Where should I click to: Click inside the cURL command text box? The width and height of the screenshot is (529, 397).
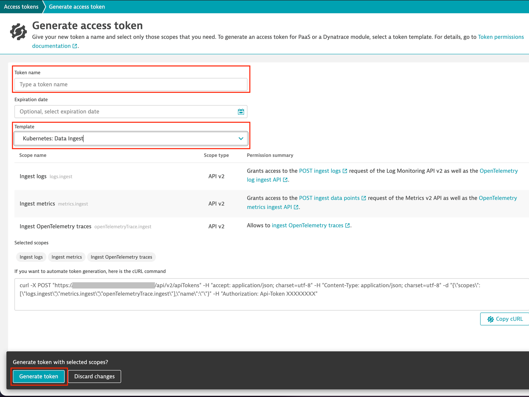click(x=272, y=294)
